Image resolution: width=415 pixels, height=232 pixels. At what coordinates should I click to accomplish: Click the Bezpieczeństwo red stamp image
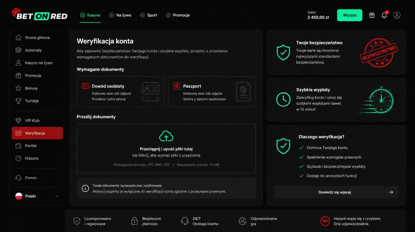coord(379,53)
